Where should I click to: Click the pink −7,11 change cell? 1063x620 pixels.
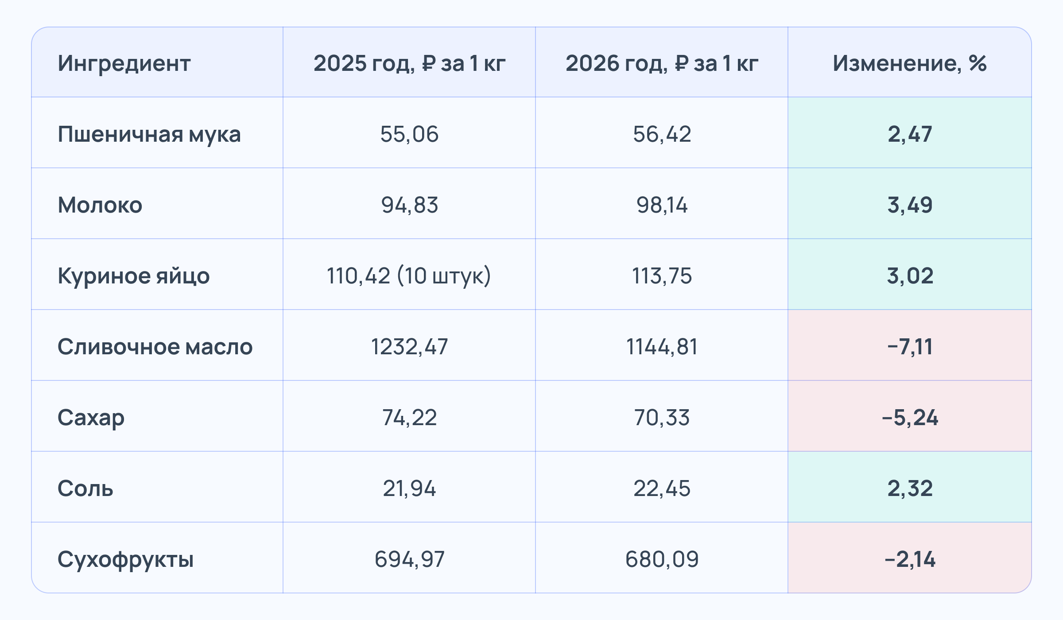pyautogui.click(x=910, y=346)
